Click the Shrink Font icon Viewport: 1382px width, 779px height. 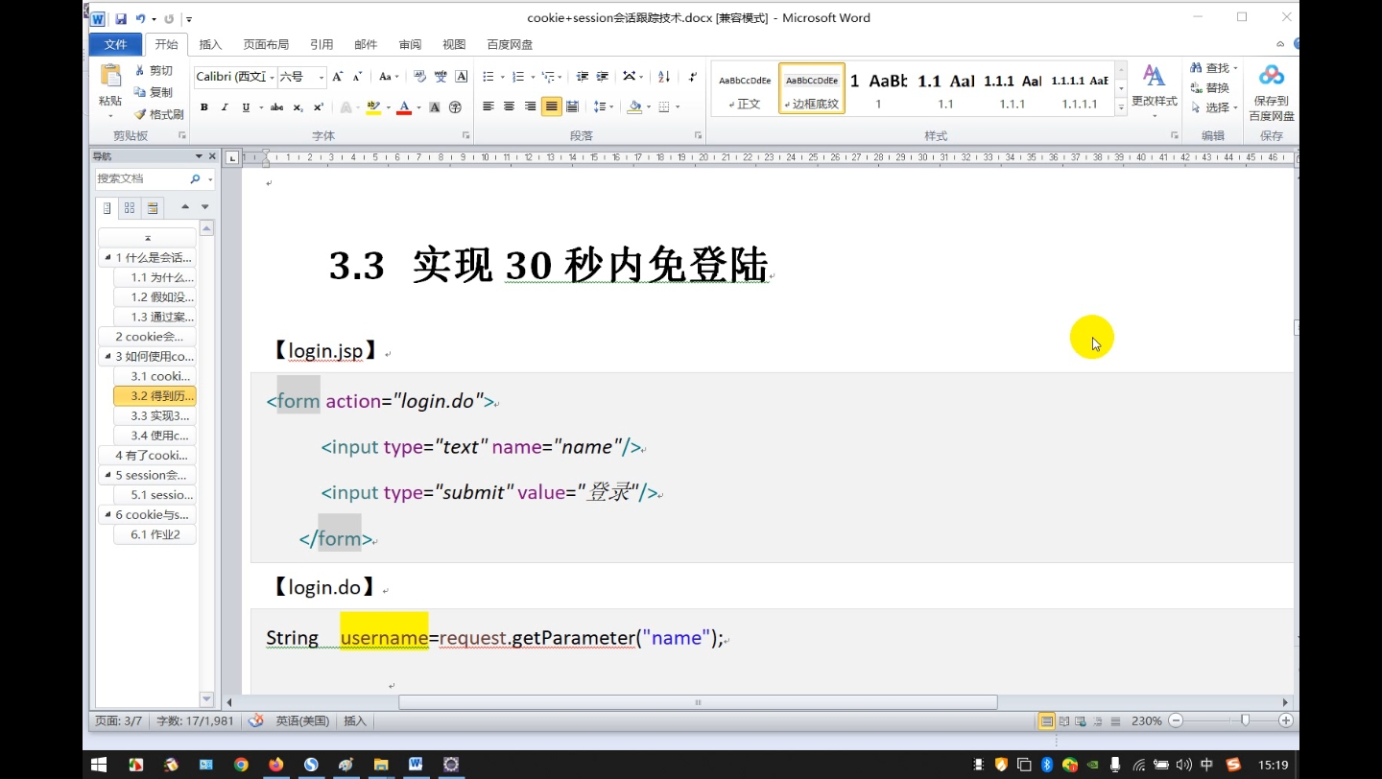(x=357, y=77)
